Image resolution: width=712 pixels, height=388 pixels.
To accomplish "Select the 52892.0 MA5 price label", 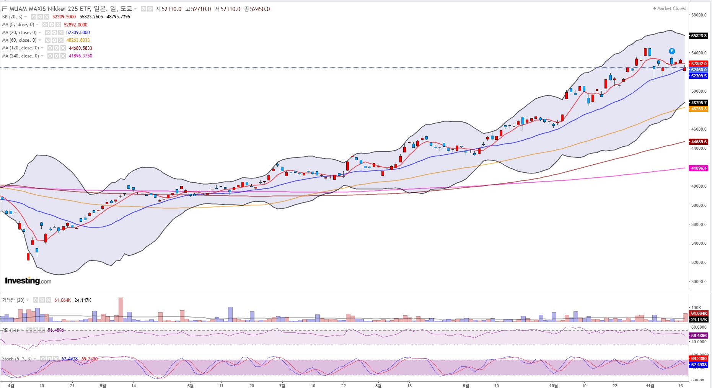I will 699,64.
